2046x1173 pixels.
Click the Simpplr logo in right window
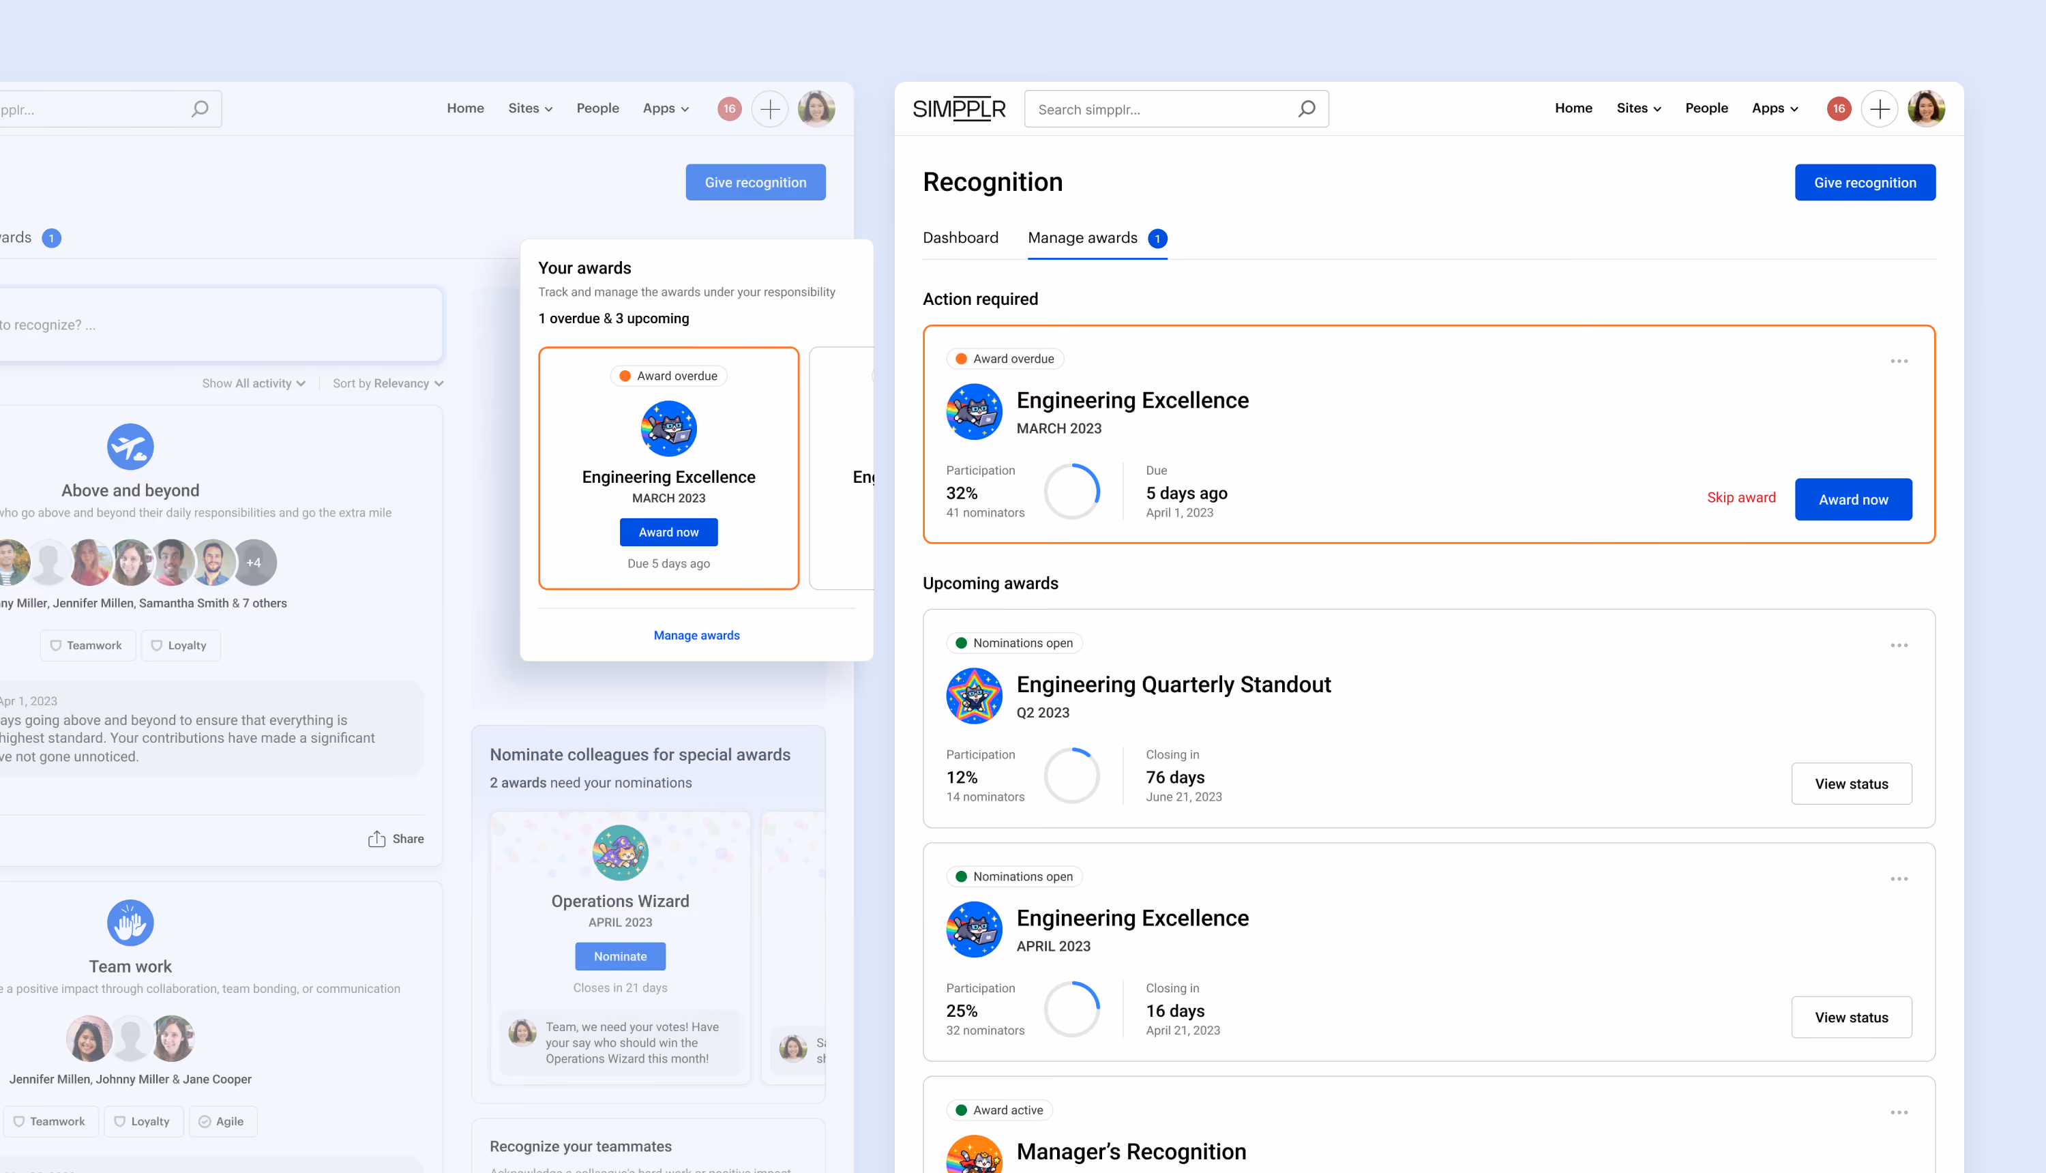click(x=959, y=108)
